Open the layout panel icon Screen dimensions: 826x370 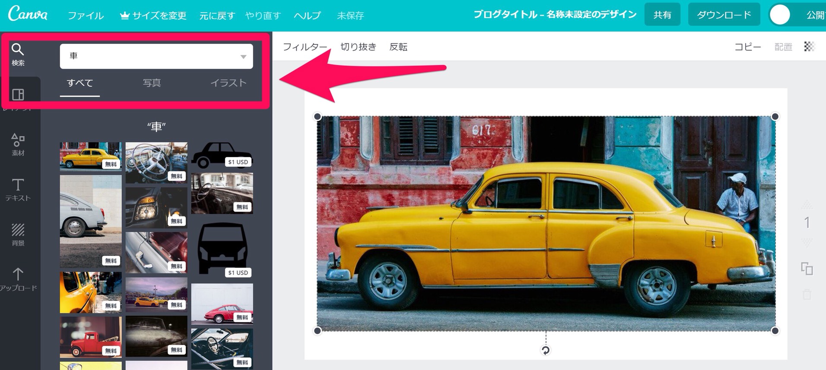(x=18, y=94)
